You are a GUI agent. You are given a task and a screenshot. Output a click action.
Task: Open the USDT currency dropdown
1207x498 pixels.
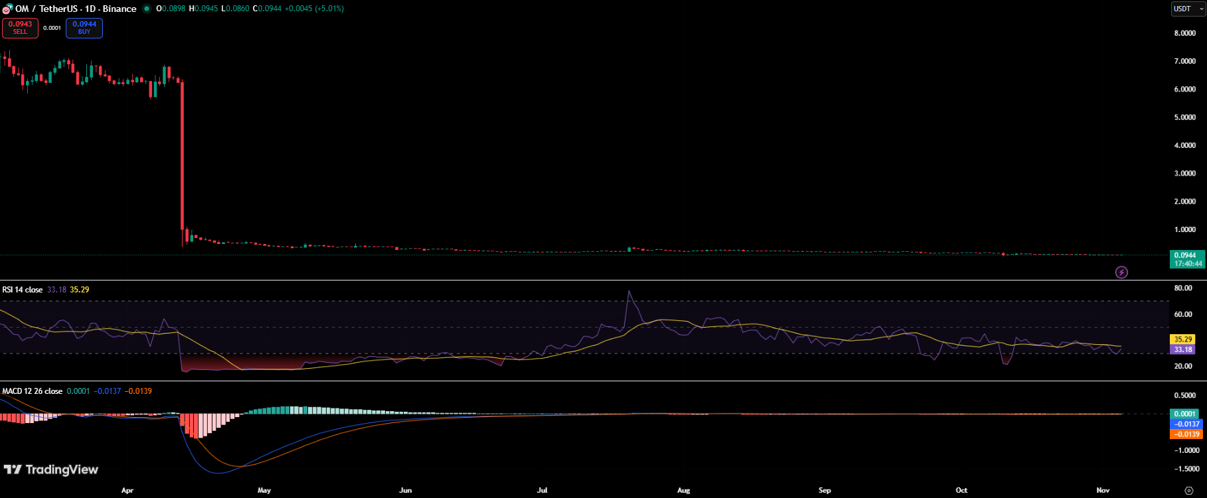[1187, 9]
